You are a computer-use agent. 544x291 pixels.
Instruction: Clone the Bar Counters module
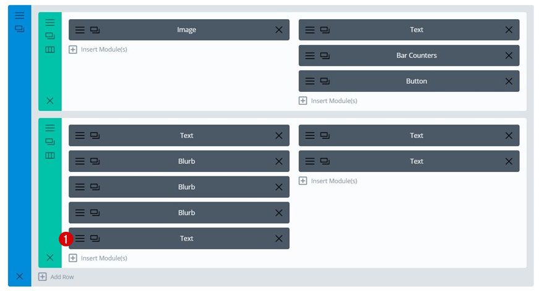(325, 55)
